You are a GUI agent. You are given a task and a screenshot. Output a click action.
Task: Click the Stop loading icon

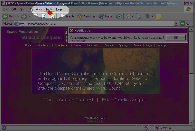36,16
